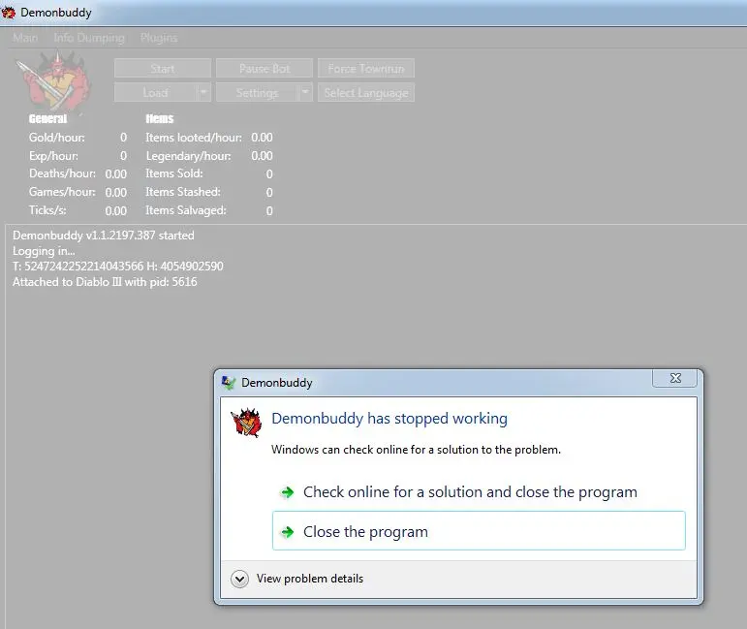Click log line 'Attached to Diablo III with pid: 5616'
The image size is (747, 629).
coord(105,282)
